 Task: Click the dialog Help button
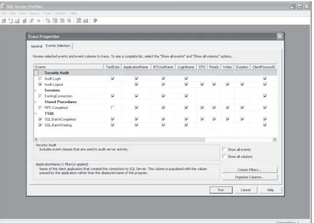pyautogui.click(x=270, y=190)
